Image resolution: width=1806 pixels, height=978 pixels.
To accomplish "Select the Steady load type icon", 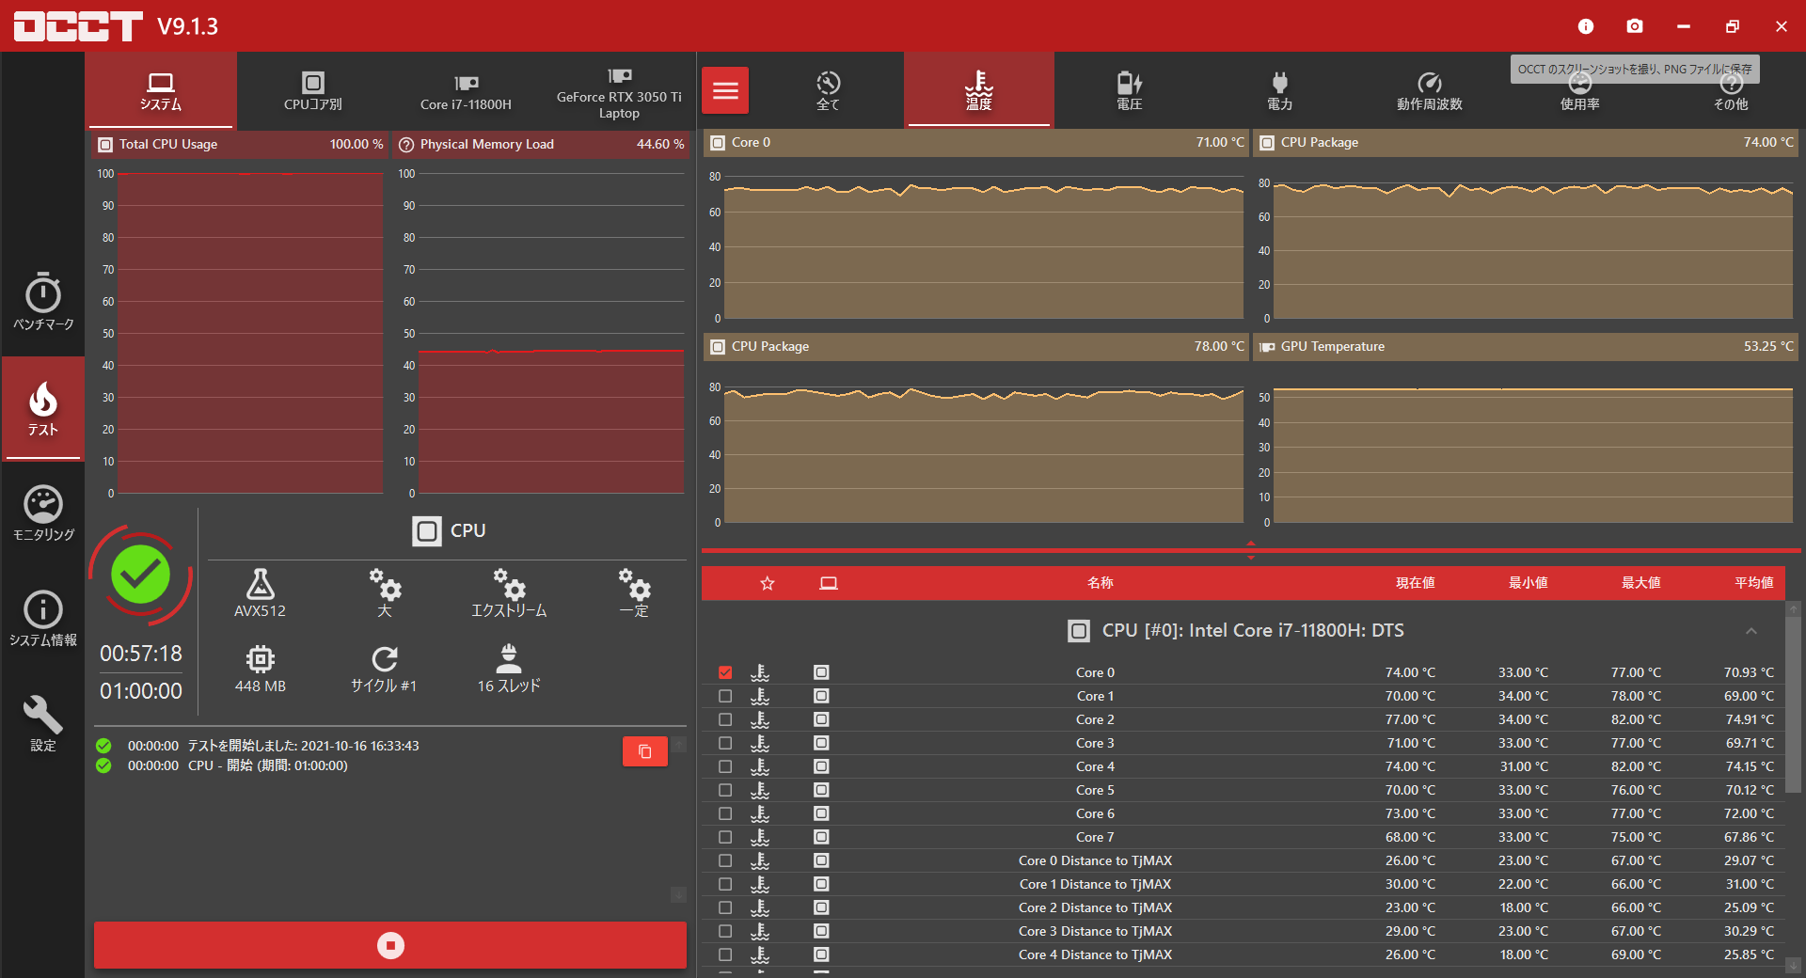I will coord(634,592).
